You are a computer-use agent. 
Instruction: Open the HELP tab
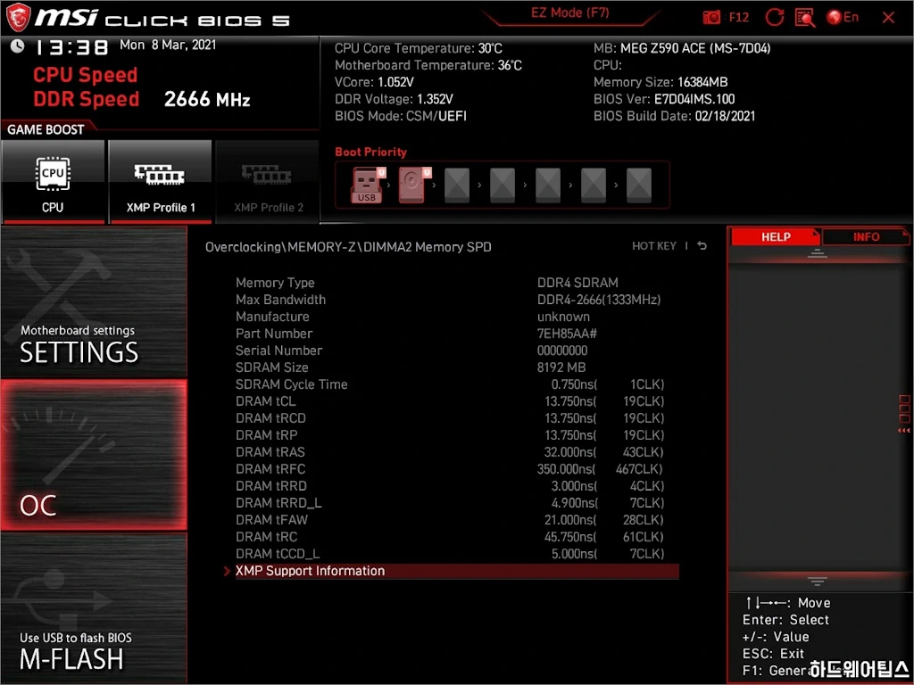click(x=775, y=236)
